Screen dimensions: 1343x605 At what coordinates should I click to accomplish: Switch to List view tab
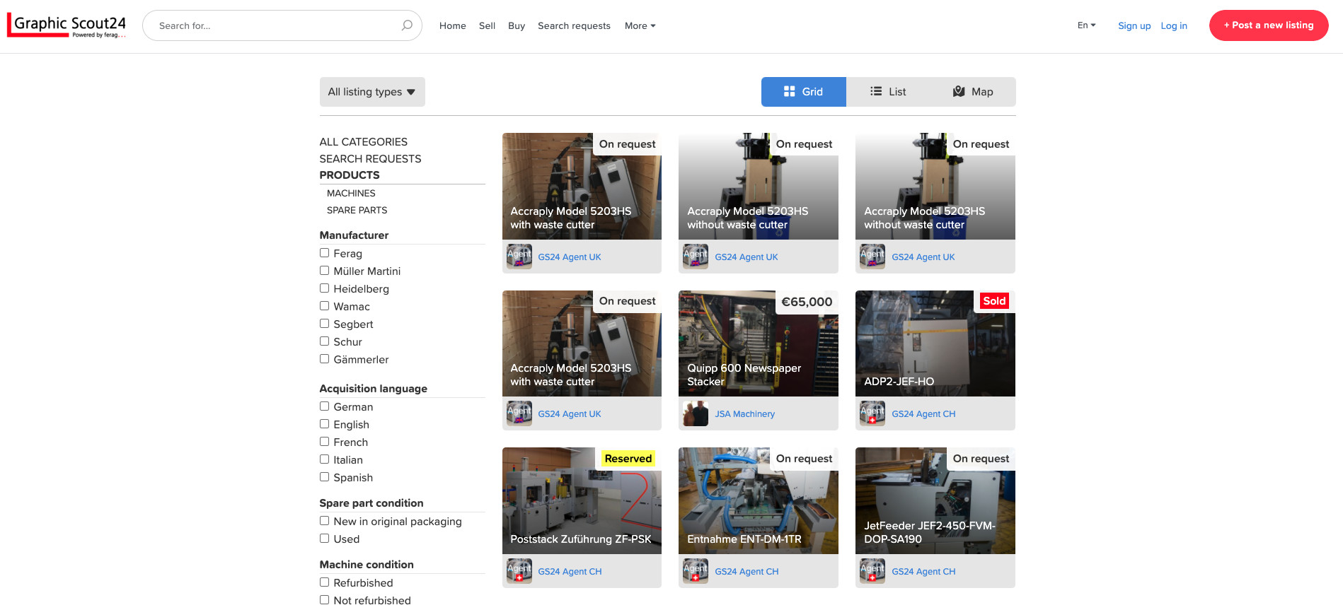pyautogui.click(x=888, y=92)
